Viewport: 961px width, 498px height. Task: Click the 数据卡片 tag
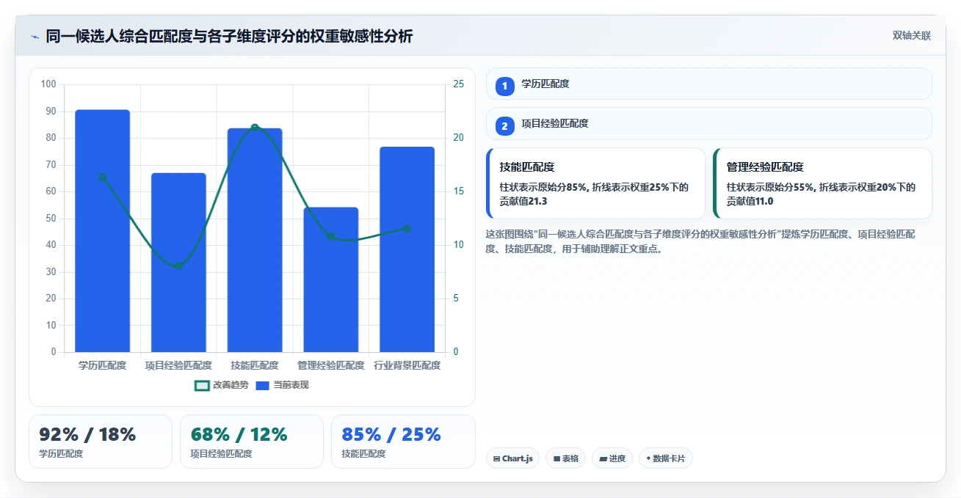coord(665,458)
